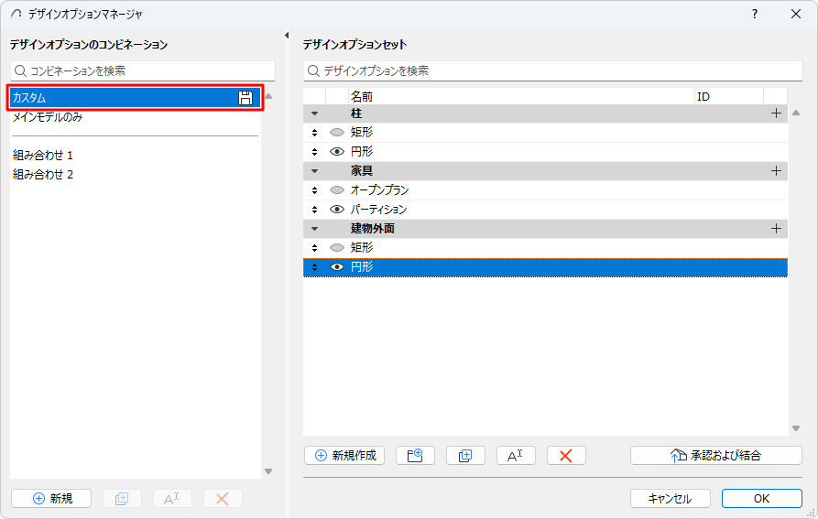Viewport: 818px width, 519px height.
Task: Click the disabled rename combination icon
Action: point(172,499)
